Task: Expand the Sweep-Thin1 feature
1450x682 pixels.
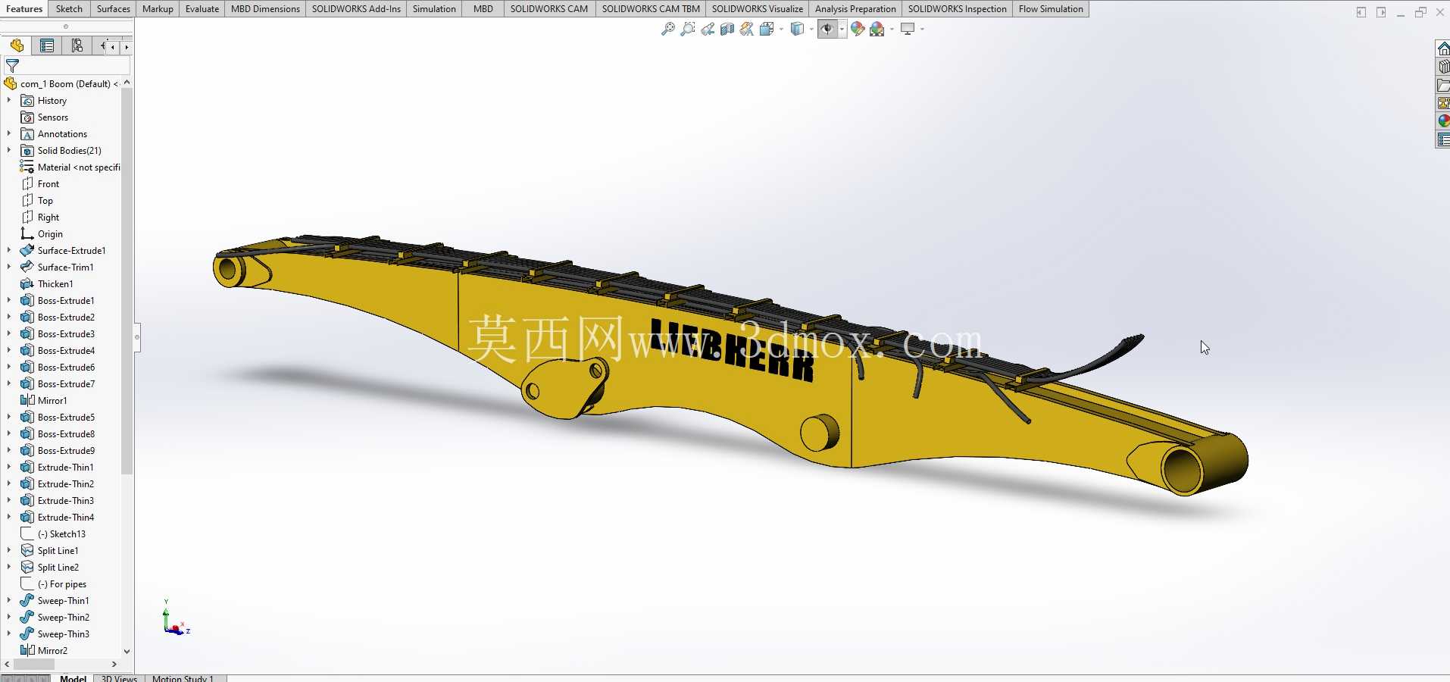Action: 9,600
